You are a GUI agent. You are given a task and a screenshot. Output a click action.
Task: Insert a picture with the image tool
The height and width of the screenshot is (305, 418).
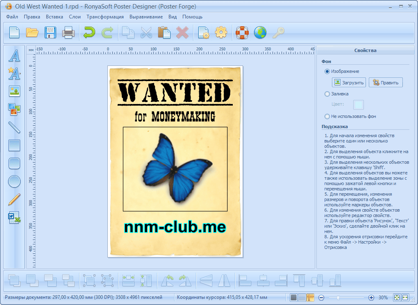click(x=14, y=91)
